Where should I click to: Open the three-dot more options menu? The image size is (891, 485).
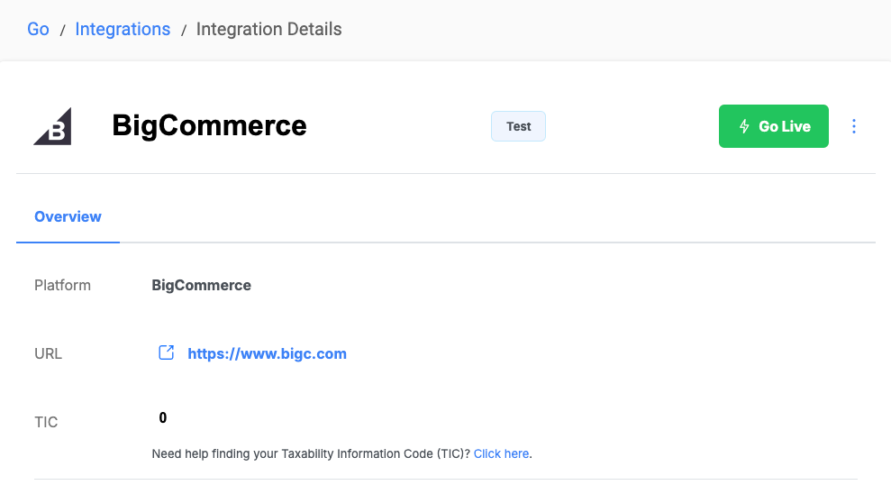coord(853,126)
